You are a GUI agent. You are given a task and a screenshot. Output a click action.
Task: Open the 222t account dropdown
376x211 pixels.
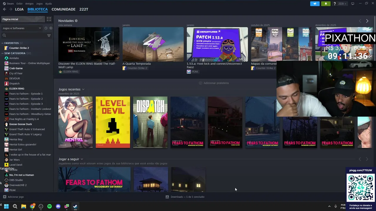coord(342,4)
